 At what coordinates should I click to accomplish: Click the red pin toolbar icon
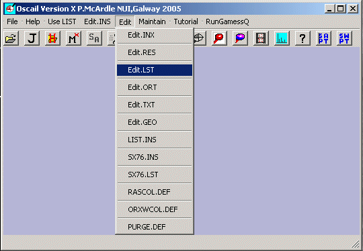click(219, 38)
